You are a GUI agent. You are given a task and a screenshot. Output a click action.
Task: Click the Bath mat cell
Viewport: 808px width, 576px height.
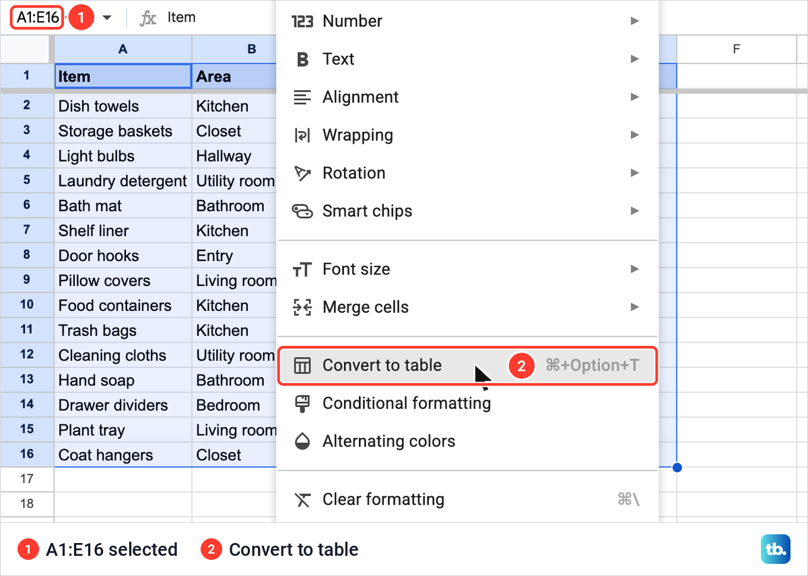click(x=123, y=205)
